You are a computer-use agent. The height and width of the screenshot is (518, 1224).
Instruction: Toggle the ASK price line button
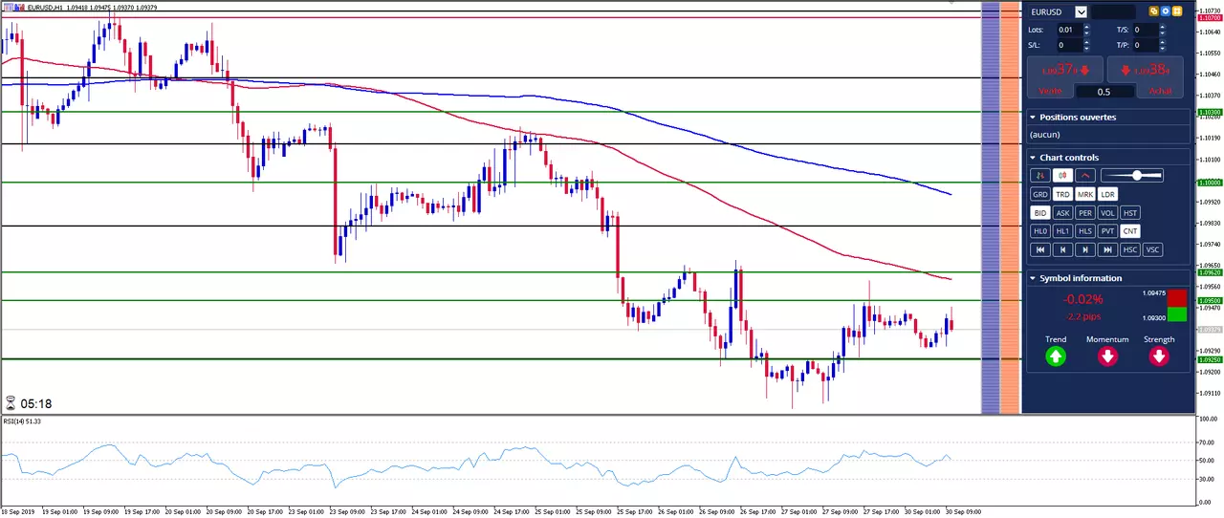click(1062, 213)
